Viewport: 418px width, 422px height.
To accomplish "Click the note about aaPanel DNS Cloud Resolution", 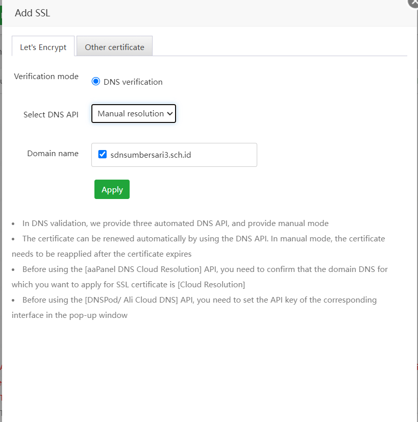I will tap(200, 277).
